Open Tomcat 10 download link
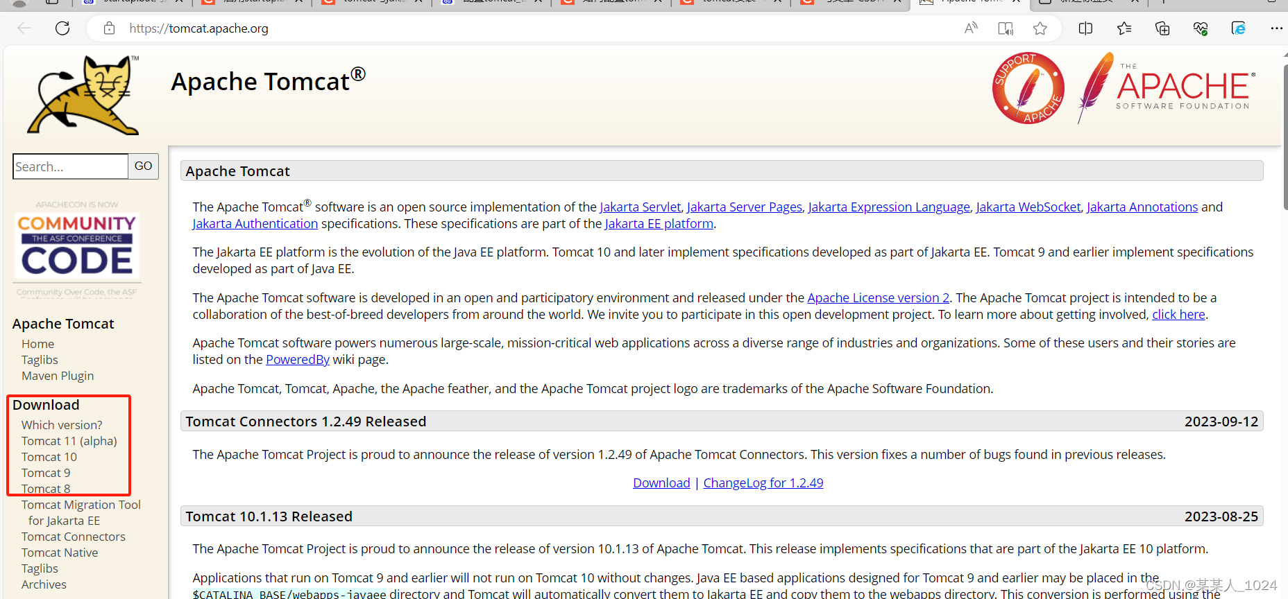The image size is (1288, 599). coord(49,457)
